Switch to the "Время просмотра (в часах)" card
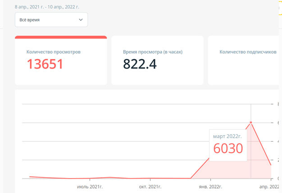Viewport: 282px width, 193px height. pyautogui.click(x=157, y=60)
